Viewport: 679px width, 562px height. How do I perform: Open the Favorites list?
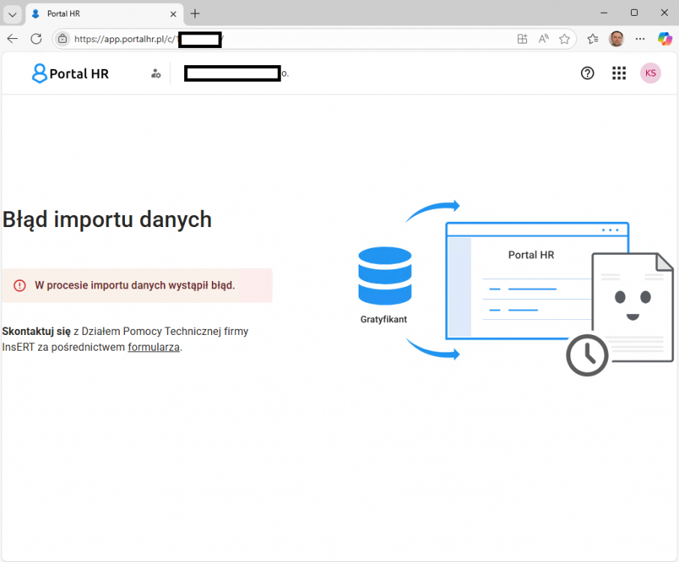pos(593,39)
